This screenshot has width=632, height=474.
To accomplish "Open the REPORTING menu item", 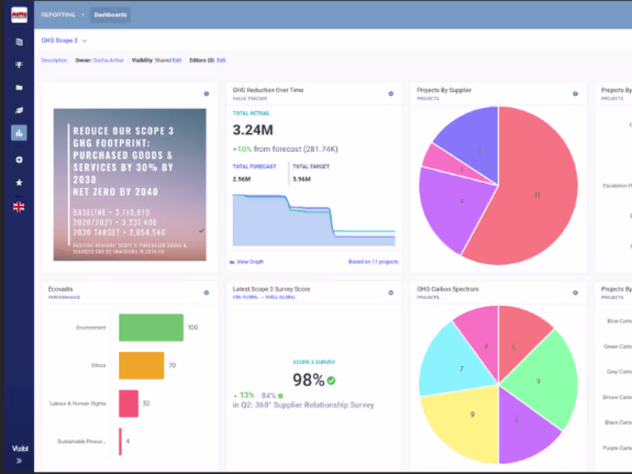I will (x=58, y=15).
